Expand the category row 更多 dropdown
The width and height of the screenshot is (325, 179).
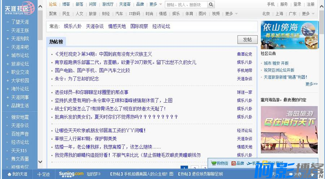coord(231,14)
